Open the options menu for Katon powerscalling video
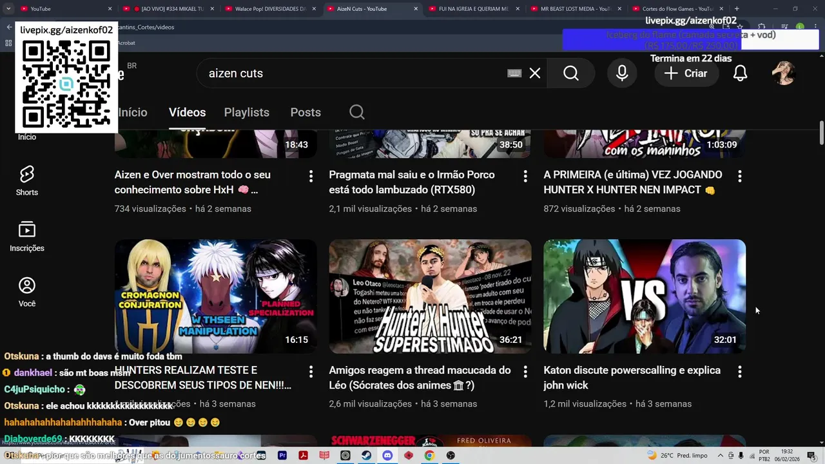The width and height of the screenshot is (825, 464). click(740, 372)
